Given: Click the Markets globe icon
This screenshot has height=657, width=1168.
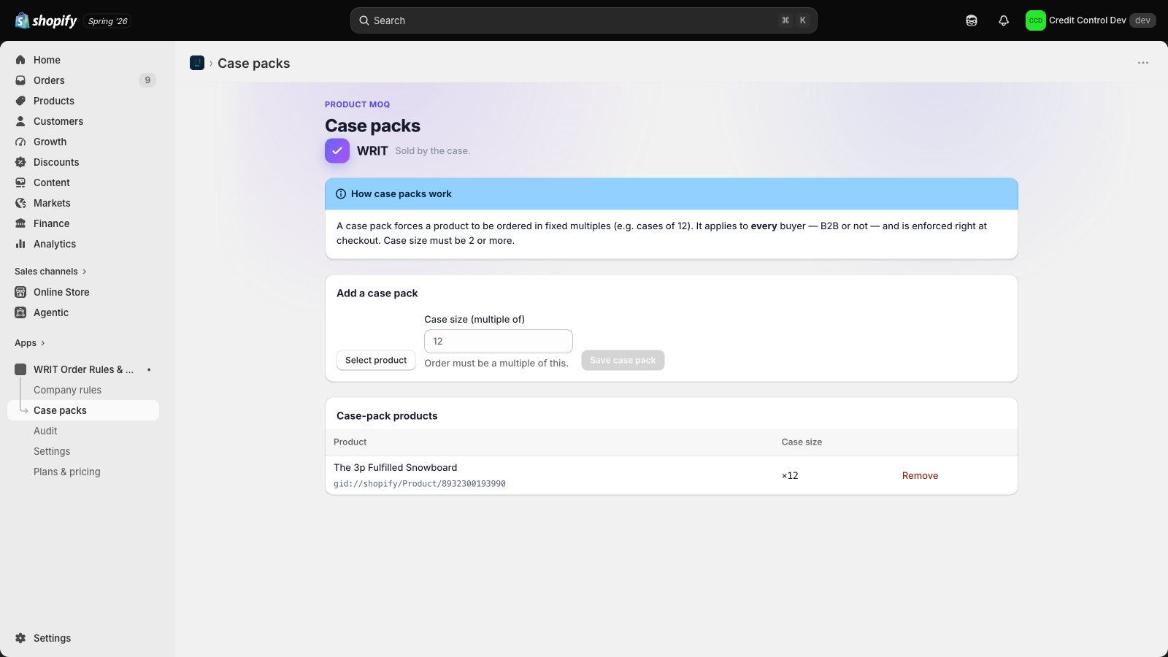Looking at the screenshot, I should pyautogui.click(x=20, y=203).
